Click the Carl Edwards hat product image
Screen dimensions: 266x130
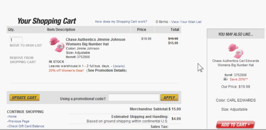click(235, 50)
